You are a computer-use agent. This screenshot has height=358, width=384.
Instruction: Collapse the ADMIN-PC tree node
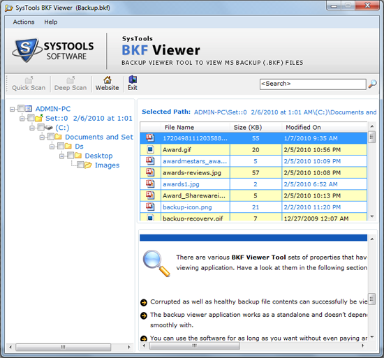(12, 109)
